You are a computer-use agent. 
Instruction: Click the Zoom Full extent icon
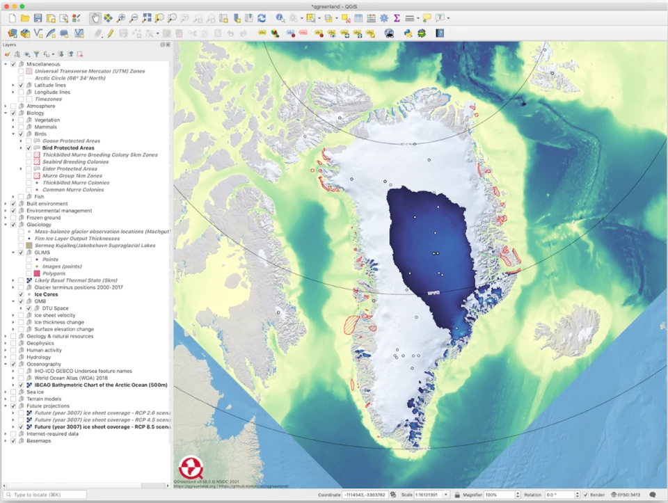point(147,18)
